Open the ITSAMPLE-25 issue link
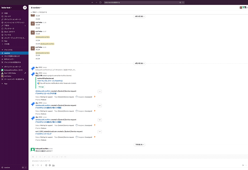The height and width of the screenshot is (170, 248). [43, 134]
